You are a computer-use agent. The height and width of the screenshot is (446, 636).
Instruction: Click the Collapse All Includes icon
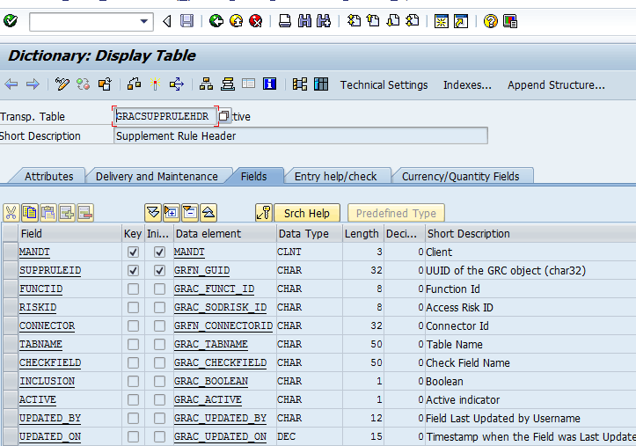[208, 213]
